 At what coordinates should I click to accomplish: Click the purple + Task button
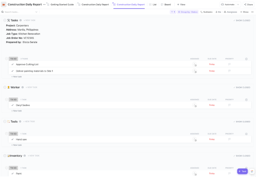[x=242, y=171]
